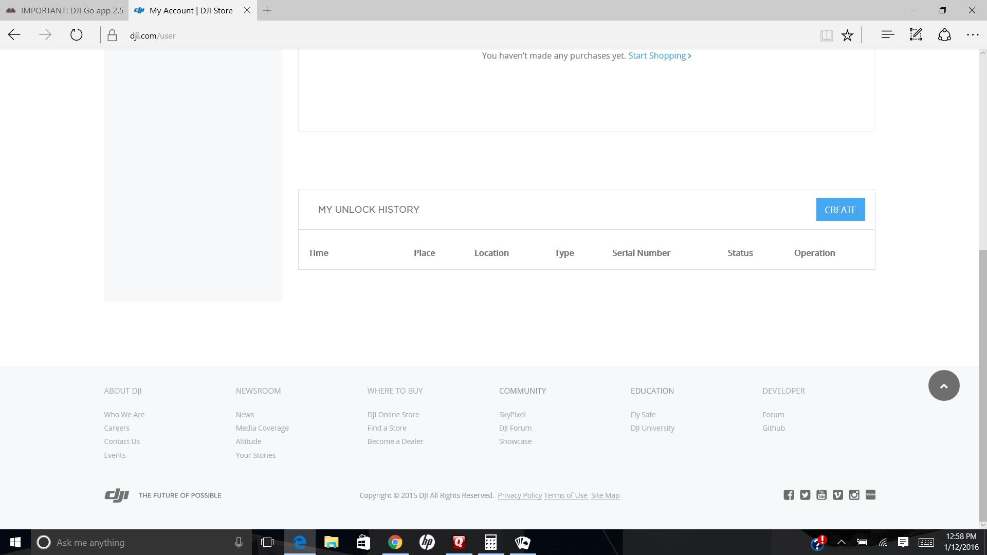987x555 pixels.
Task: Follow the Start Shopping link
Action: (x=660, y=55)
